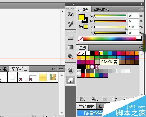Click the canvas scrollbar up arrow
The image size is (146, 117).
pos(62,12)
